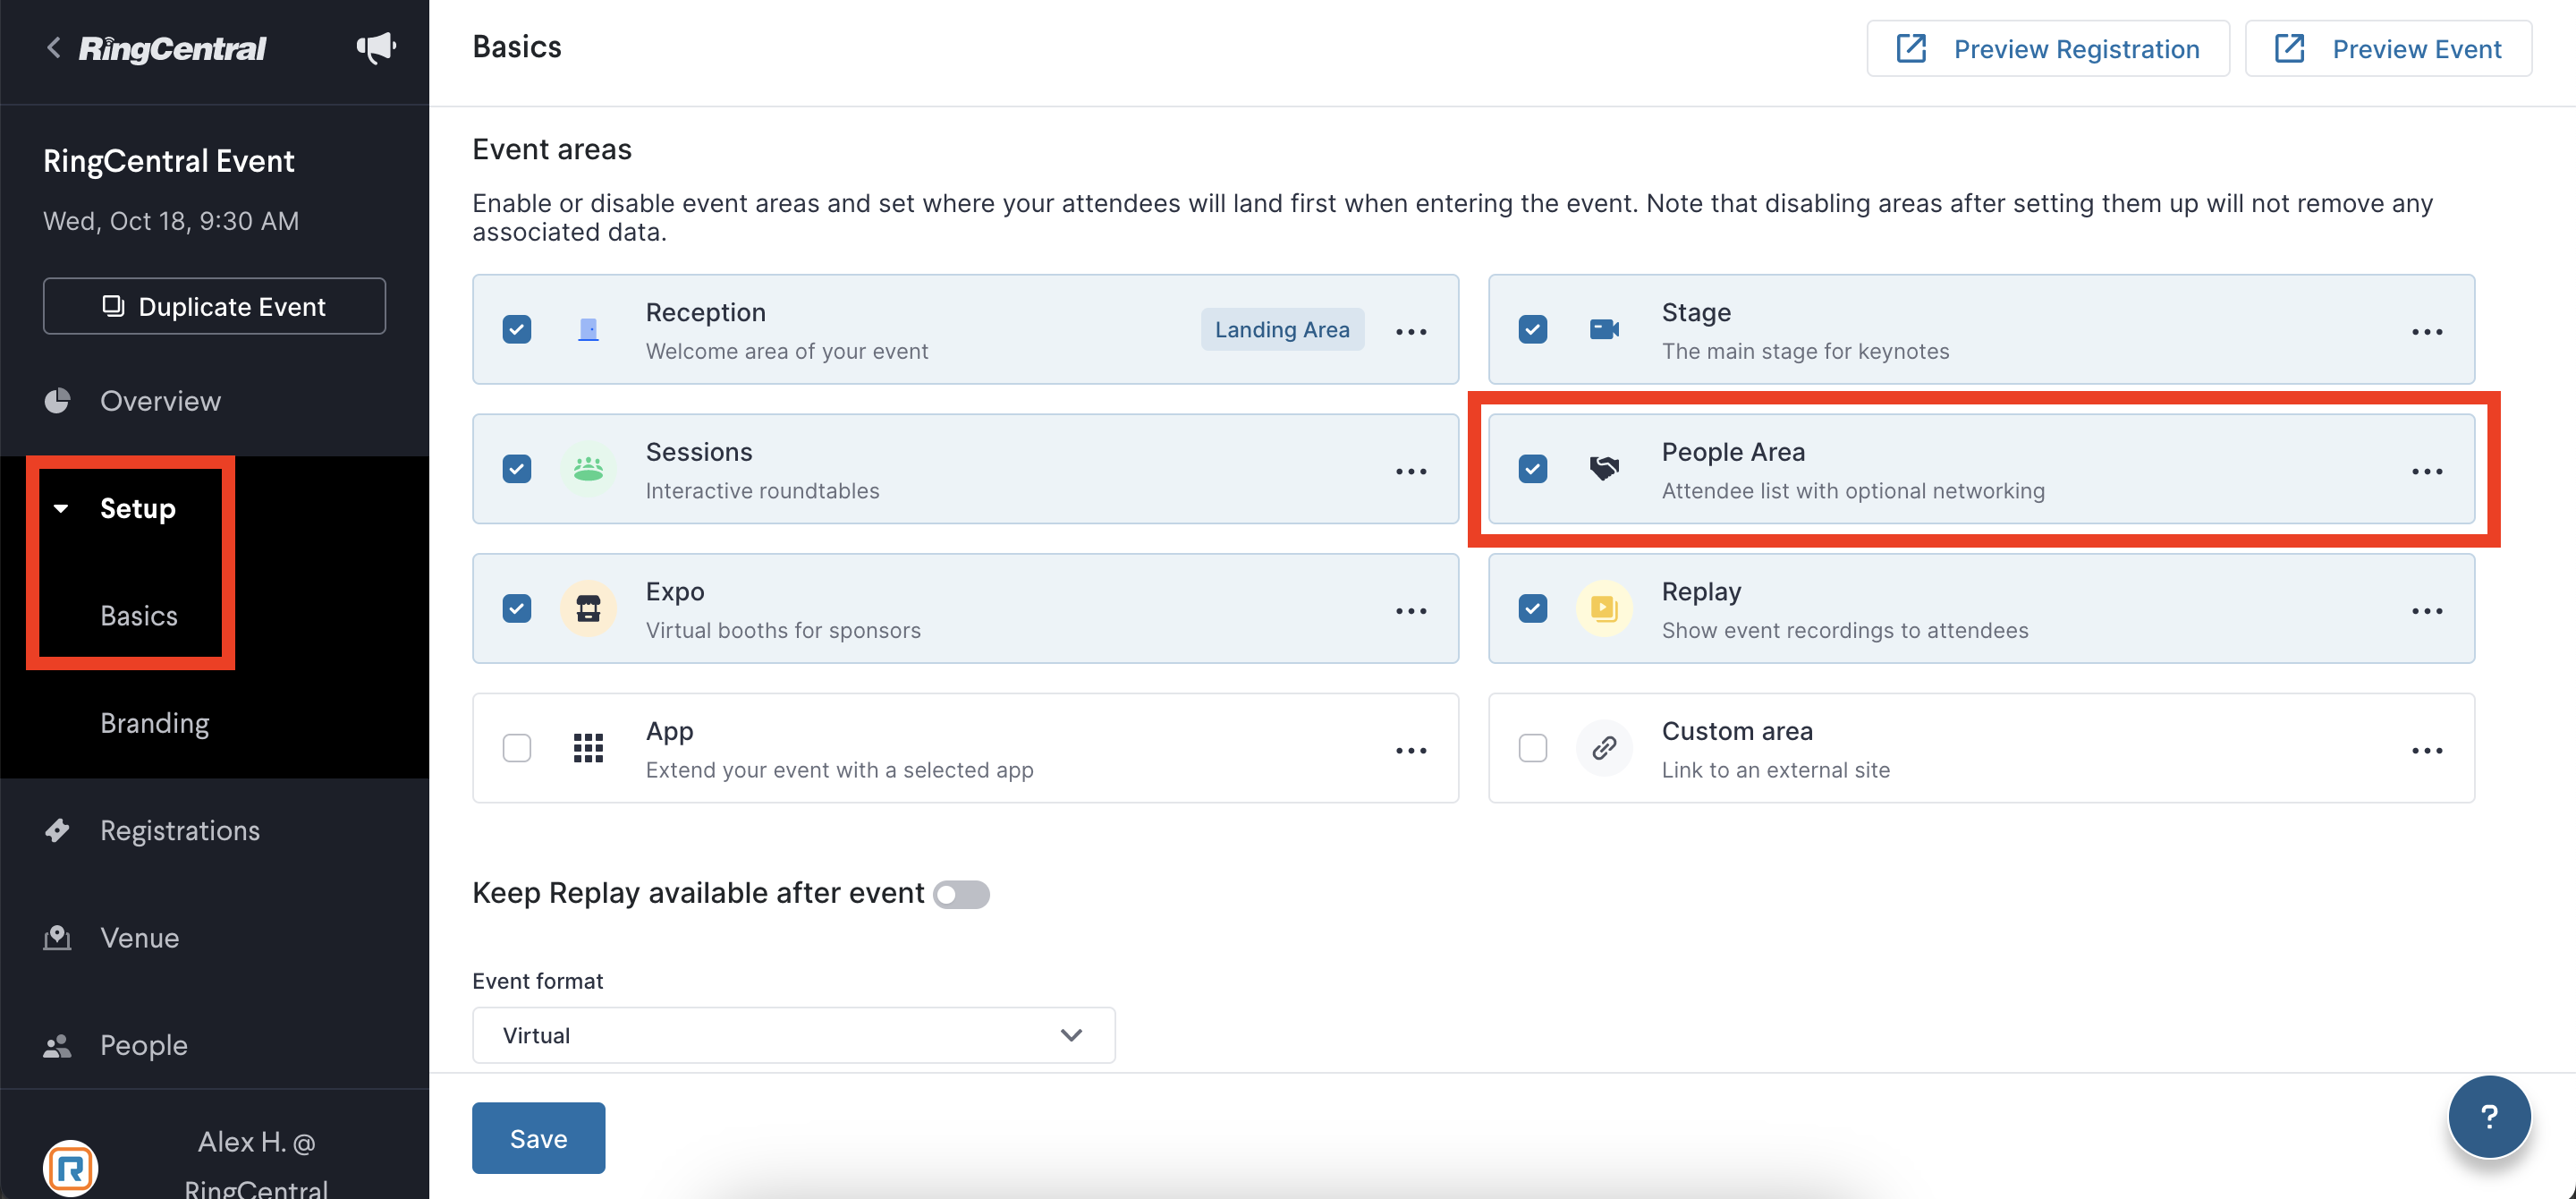The width and height of the screenshot is (2576, 1199).
Task: Open the Stage more options menu
Action: [2427, 331]
